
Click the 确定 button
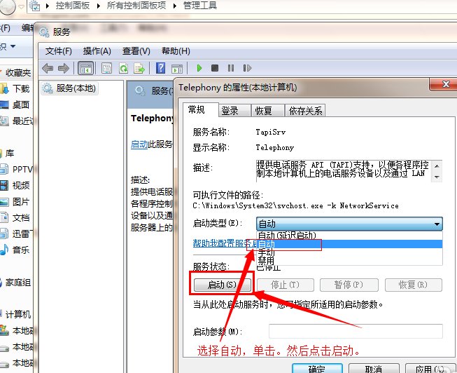(317, 369)
